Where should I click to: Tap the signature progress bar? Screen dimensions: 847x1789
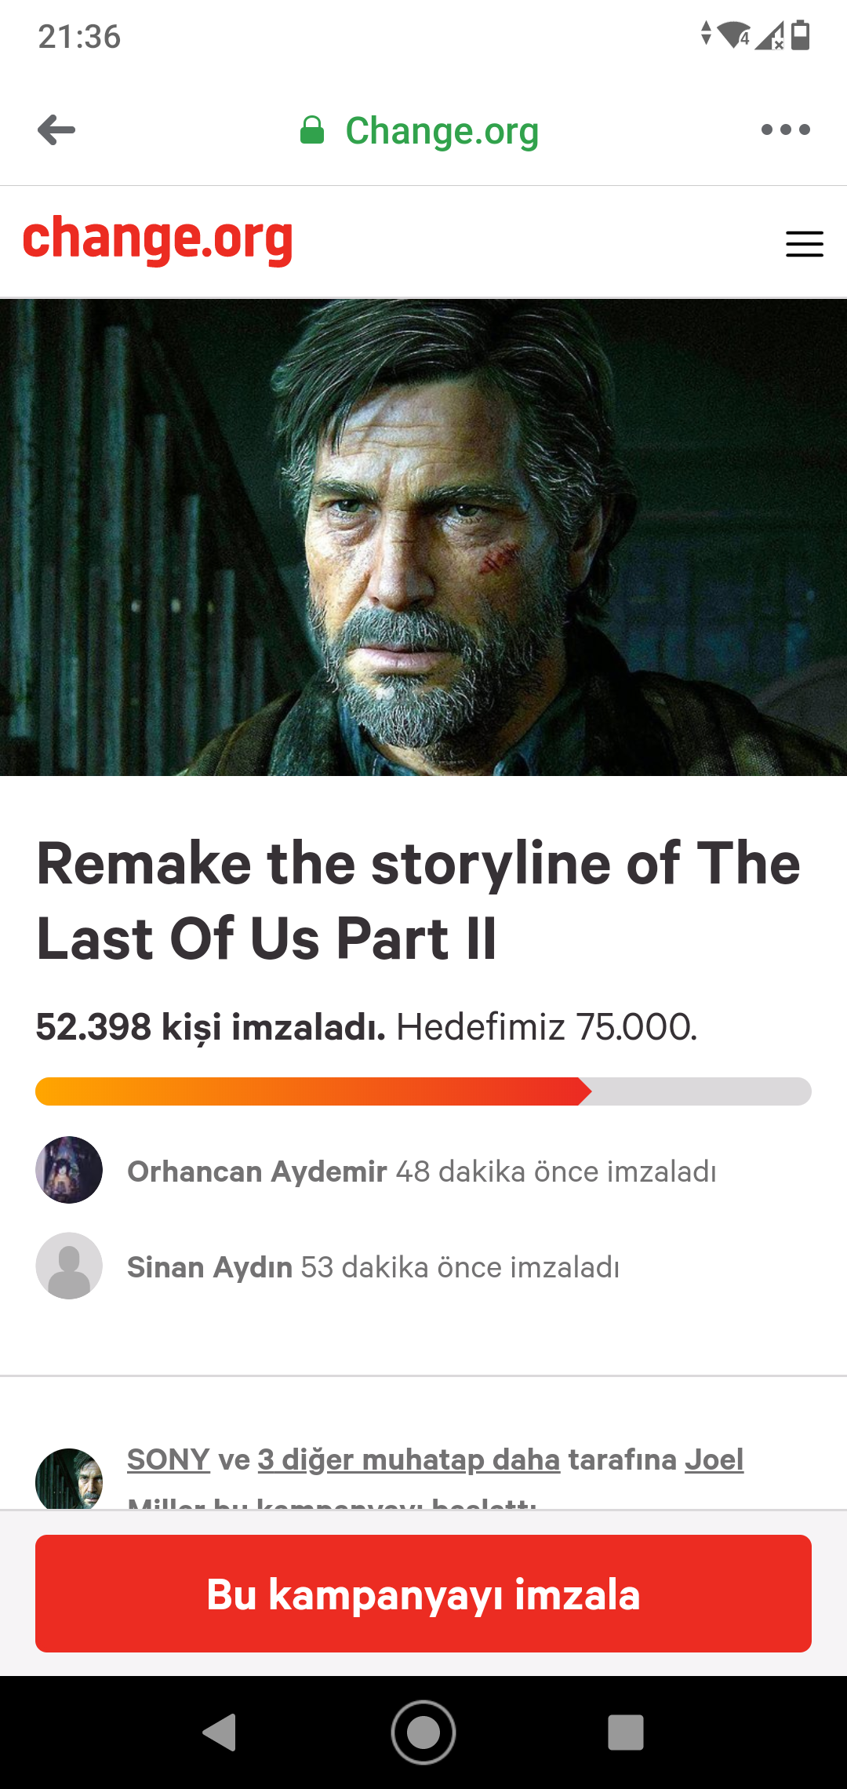tap(423, 1091)
